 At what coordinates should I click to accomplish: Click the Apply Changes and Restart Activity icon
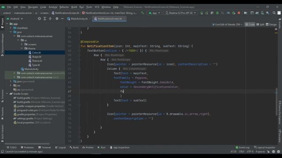point(207,13)
